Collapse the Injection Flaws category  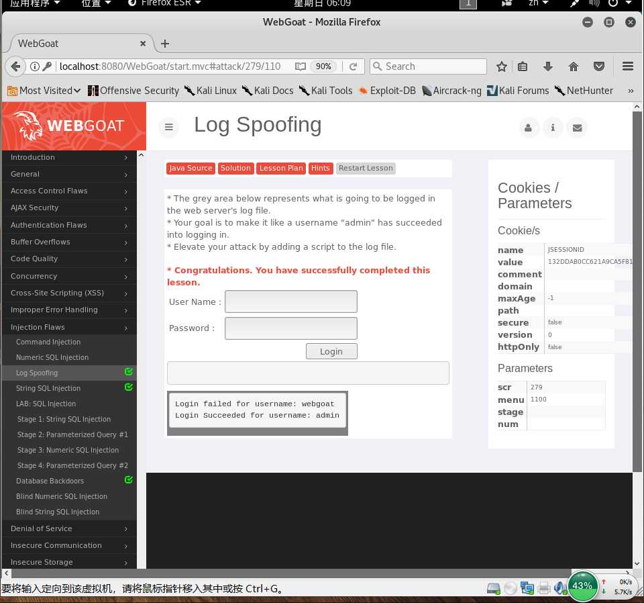(69, 327)
